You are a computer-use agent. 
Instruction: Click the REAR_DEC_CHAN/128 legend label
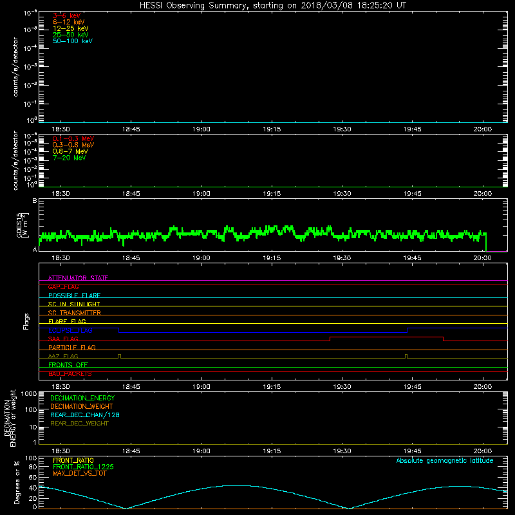85,415
